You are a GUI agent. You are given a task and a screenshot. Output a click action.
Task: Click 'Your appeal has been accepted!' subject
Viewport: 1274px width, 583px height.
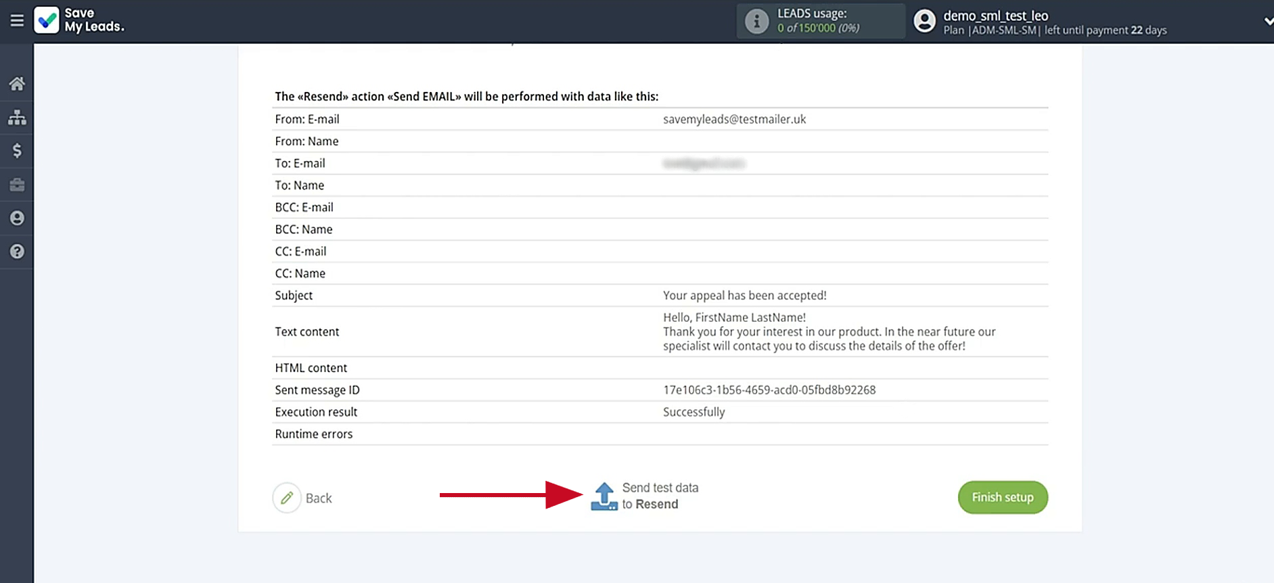point(744,296)
